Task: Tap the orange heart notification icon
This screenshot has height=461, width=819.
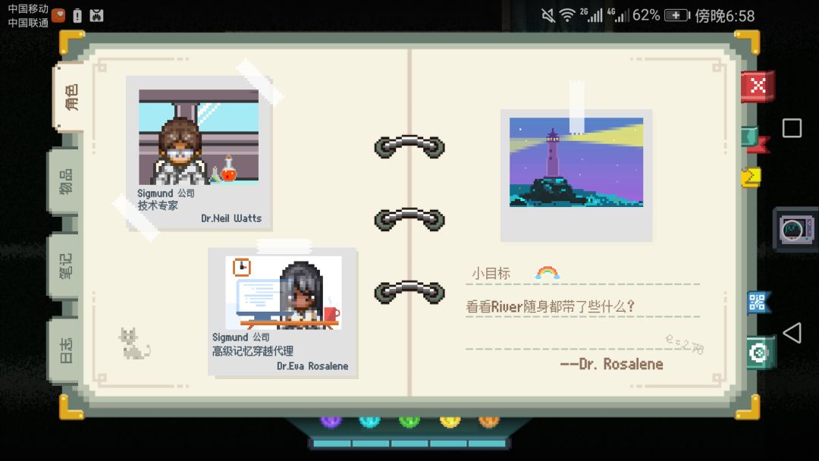Action: click(x=58, y=16)
